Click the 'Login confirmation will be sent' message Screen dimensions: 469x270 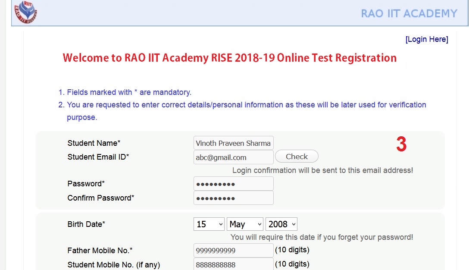point(323,170)
